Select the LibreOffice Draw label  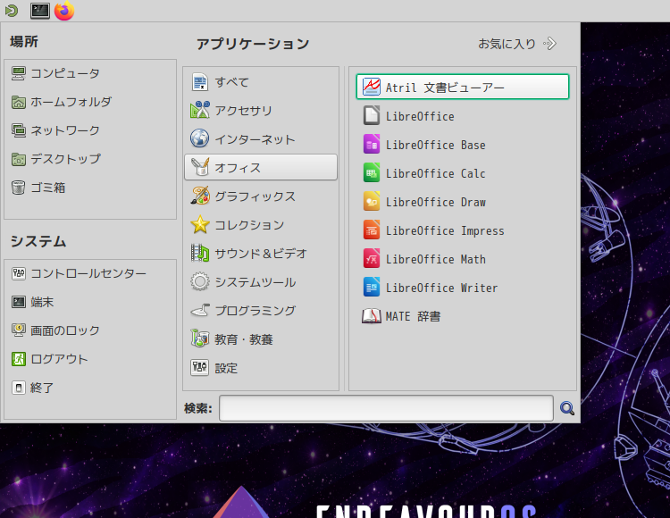pyautogui.click(x=435, y=202)
